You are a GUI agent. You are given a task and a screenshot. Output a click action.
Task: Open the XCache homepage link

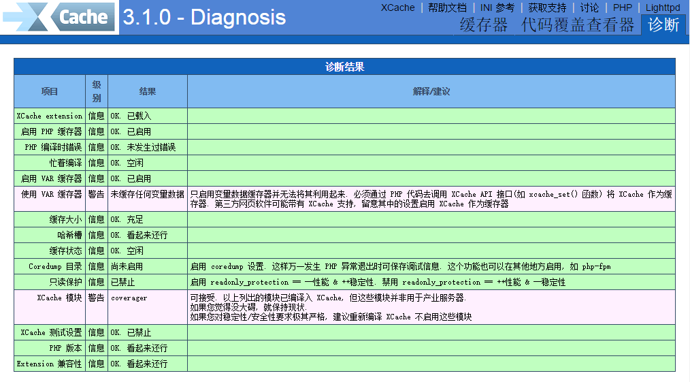point(397,7)
